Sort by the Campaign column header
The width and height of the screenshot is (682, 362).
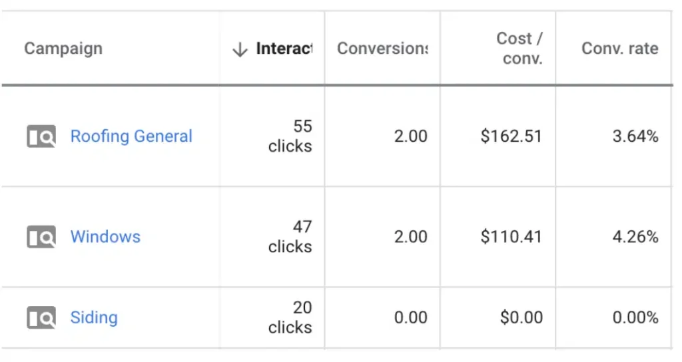(63, 49)
